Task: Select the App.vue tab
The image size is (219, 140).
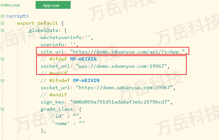Action: pos(53,5)
